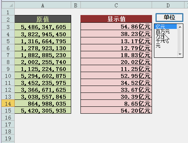The image size is (188, 143).
Task: Click the 20.02亿元 cell
Action: pos(116,62)
